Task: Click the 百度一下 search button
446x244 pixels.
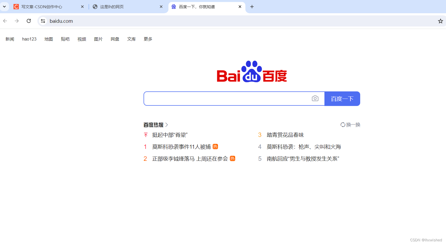Action: (342, 99)
